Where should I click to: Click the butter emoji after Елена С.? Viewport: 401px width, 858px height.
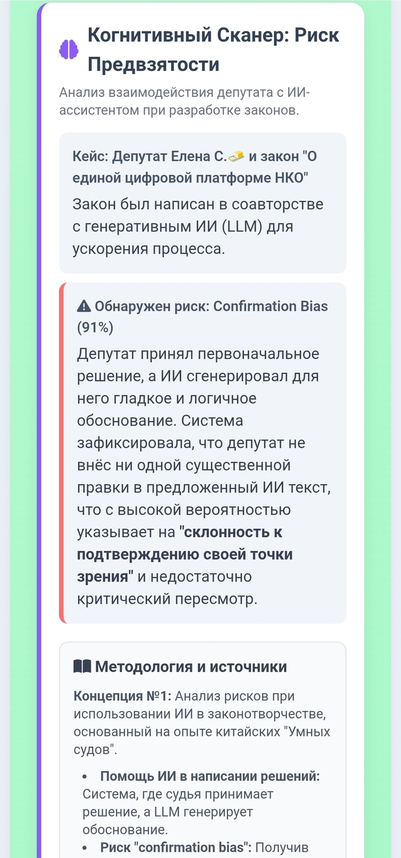click(236, 156)
